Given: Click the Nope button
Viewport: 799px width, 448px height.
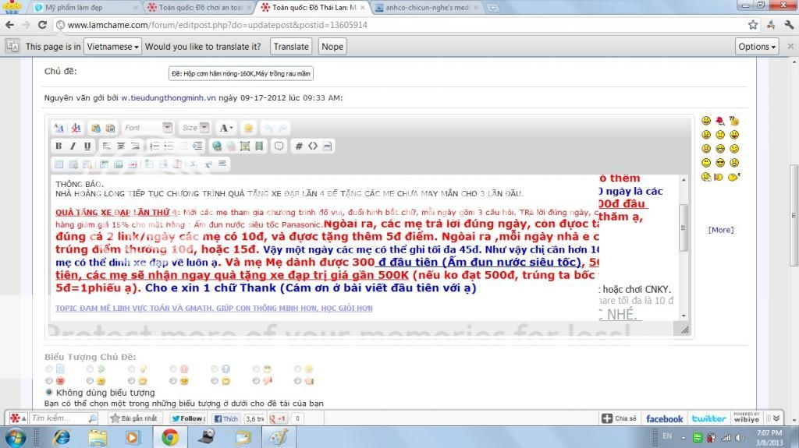Looking at the screenshot, I should click(x=332, y=46).
